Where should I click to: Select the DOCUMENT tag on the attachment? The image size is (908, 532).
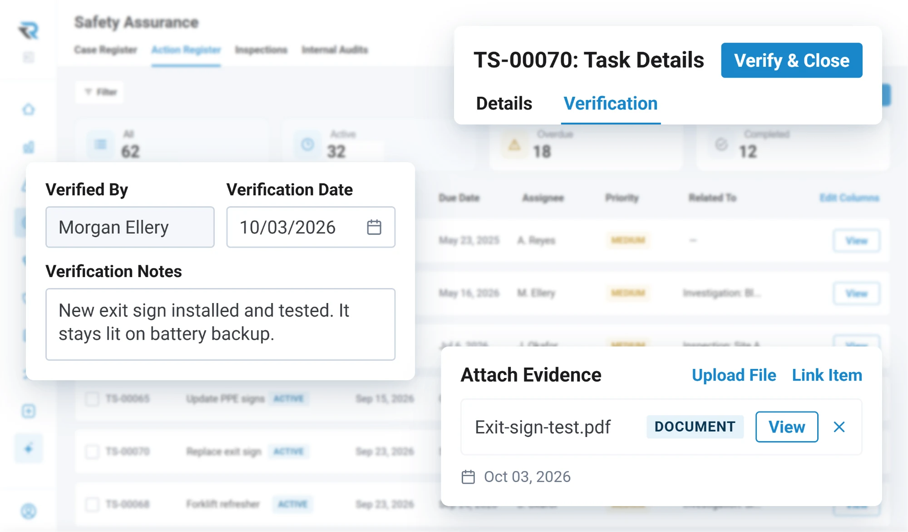[695, 427]
